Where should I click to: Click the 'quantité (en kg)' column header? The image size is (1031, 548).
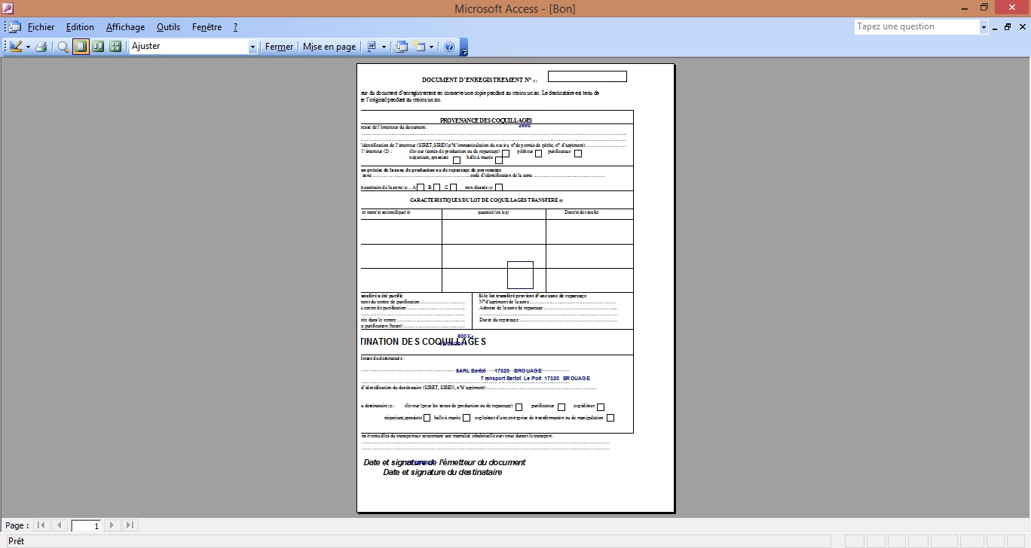[494, 212]
